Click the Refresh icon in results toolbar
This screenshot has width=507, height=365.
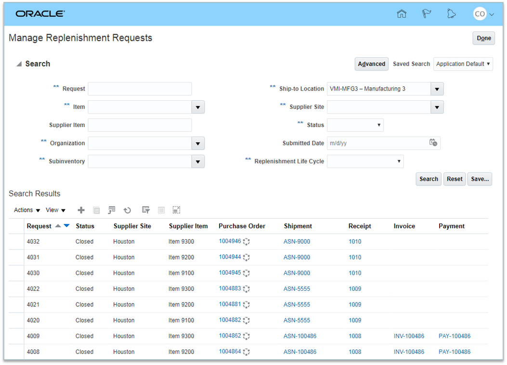127,210
